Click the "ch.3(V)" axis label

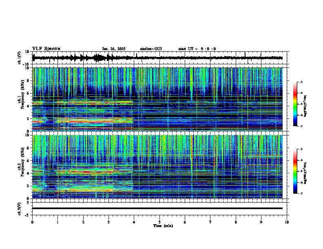tap(19, 209)
